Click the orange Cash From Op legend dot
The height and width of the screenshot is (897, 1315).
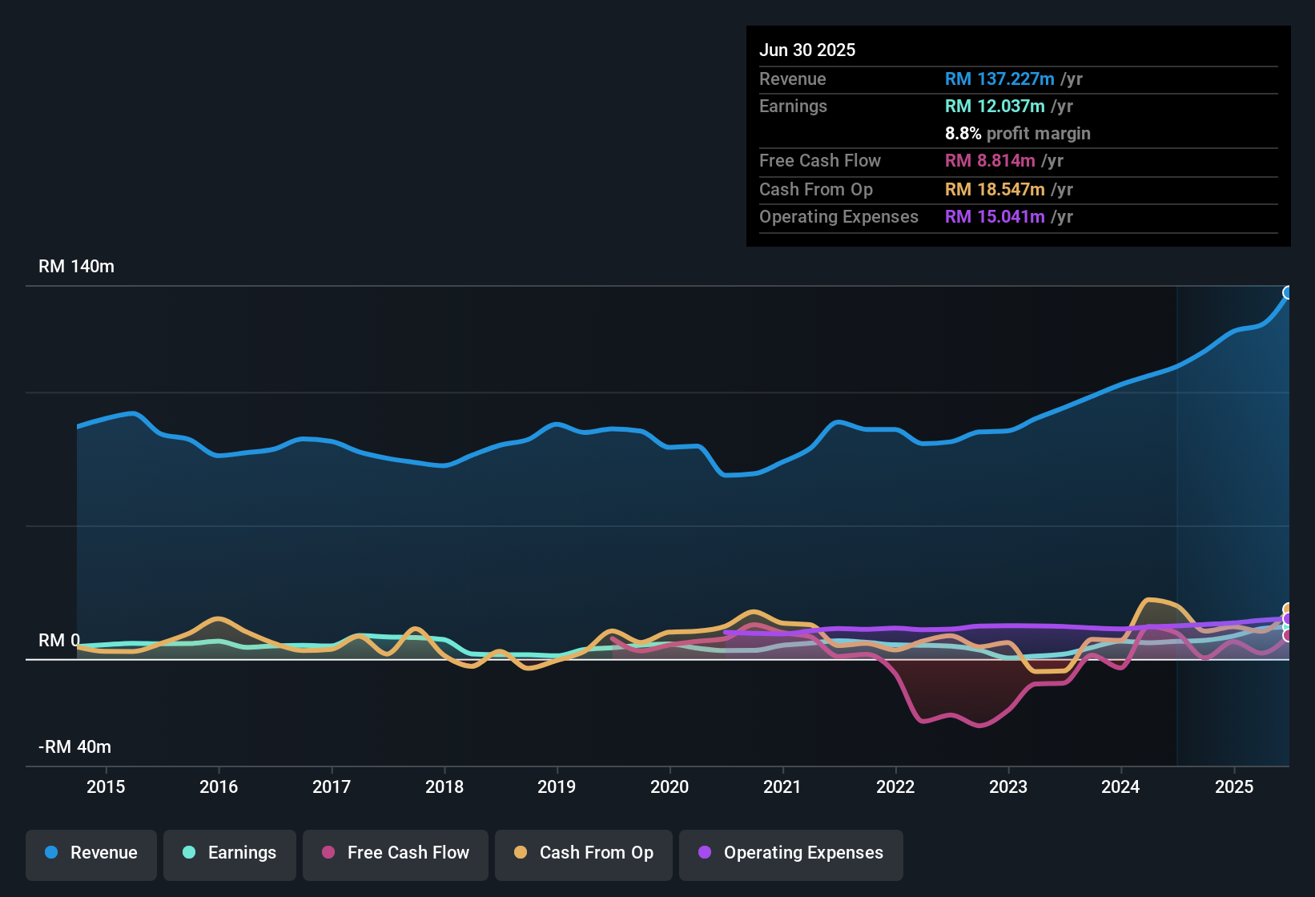(521, 853)
